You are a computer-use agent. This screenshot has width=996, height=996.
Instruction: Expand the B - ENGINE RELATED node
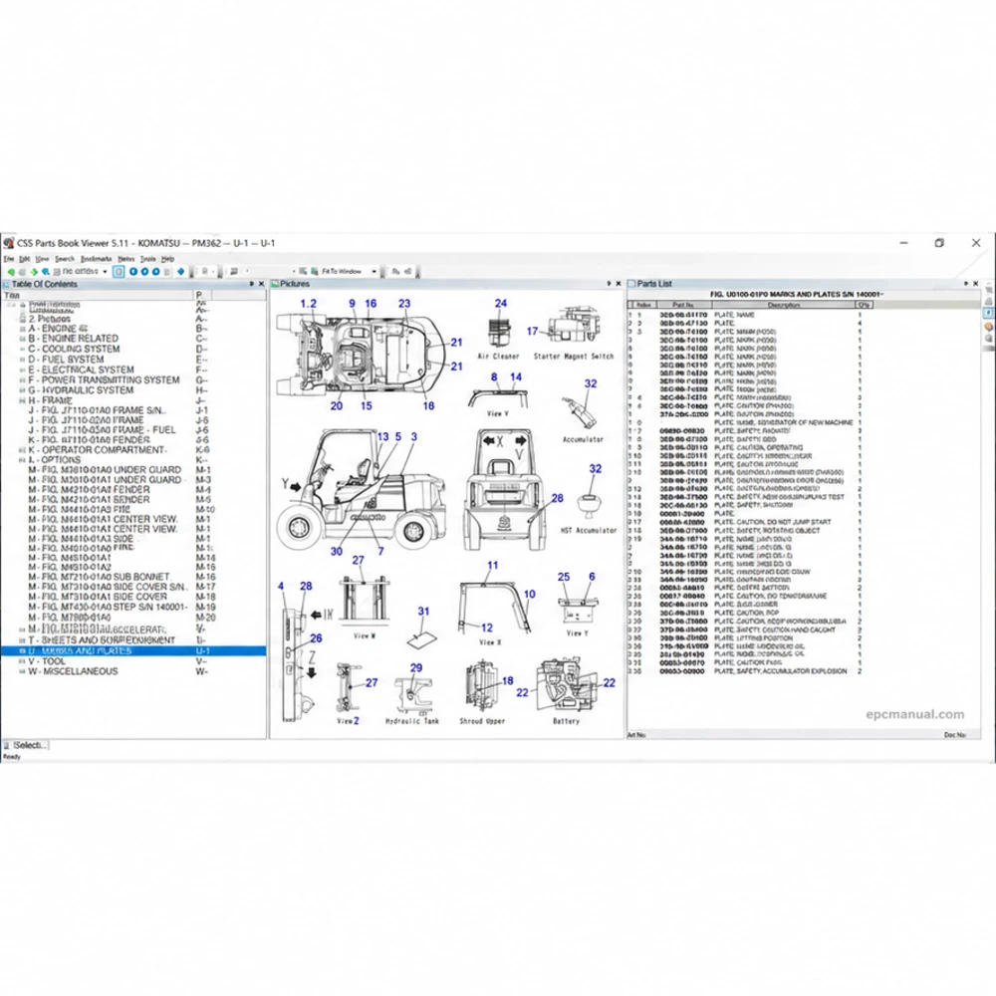(22, 340)
